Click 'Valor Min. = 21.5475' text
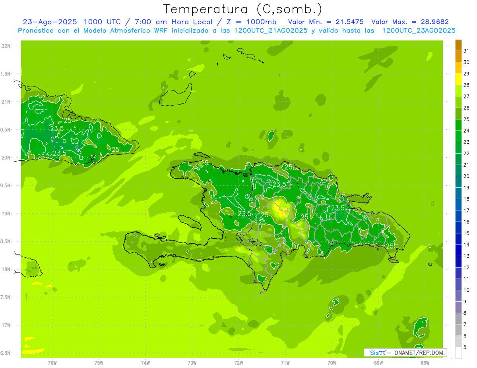The height and width of the screenshot is (368, 477). tap(327, 22)
